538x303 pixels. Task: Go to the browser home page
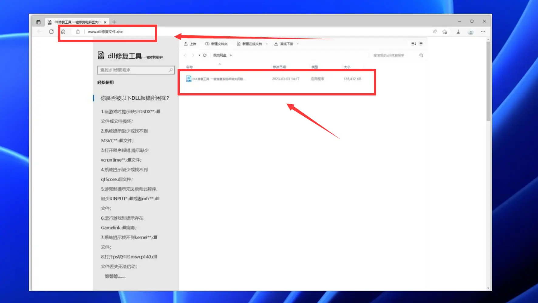(x=63, y=32)
